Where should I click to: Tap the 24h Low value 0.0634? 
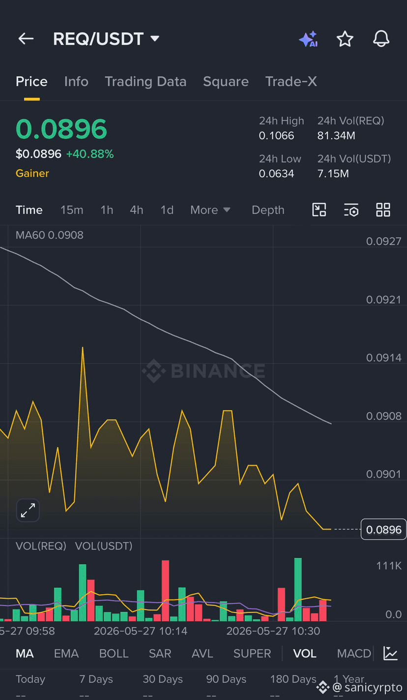277,174
